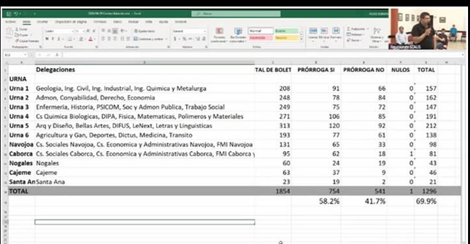Click the Buscar search box
The image size is (470, 244).
(x=236, y=14)
